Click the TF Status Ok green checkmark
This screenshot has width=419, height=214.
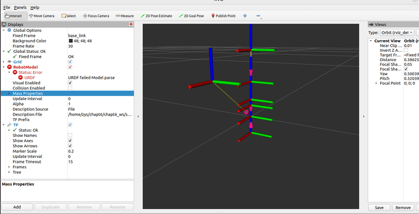pos(15,130)
